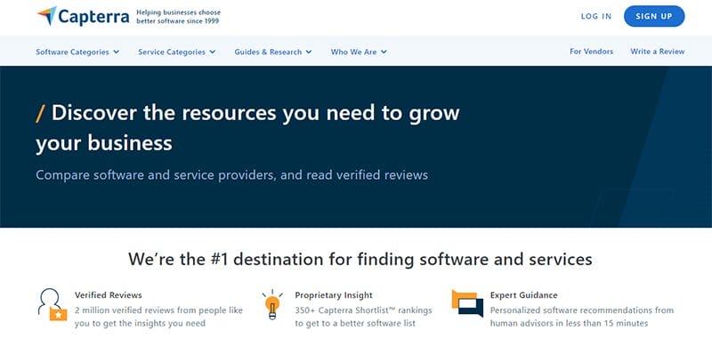Click 'Personalized software recommendations' description

[582, 317]
